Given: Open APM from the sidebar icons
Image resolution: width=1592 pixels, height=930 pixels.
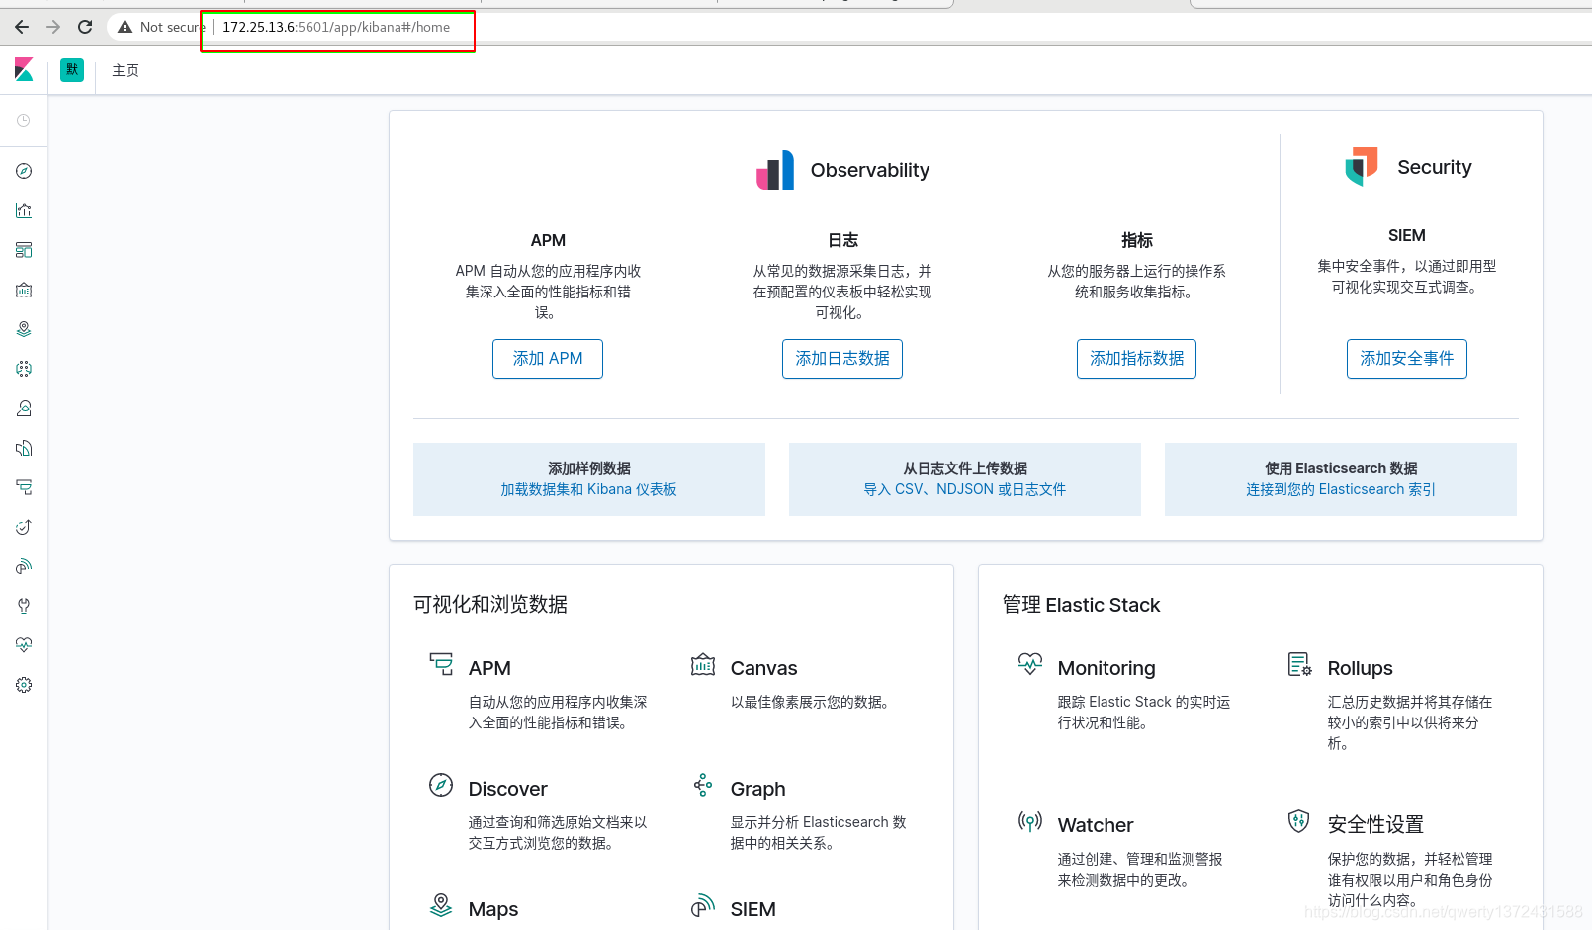Looking at the screenshot, I should click(x=24, y=487).
